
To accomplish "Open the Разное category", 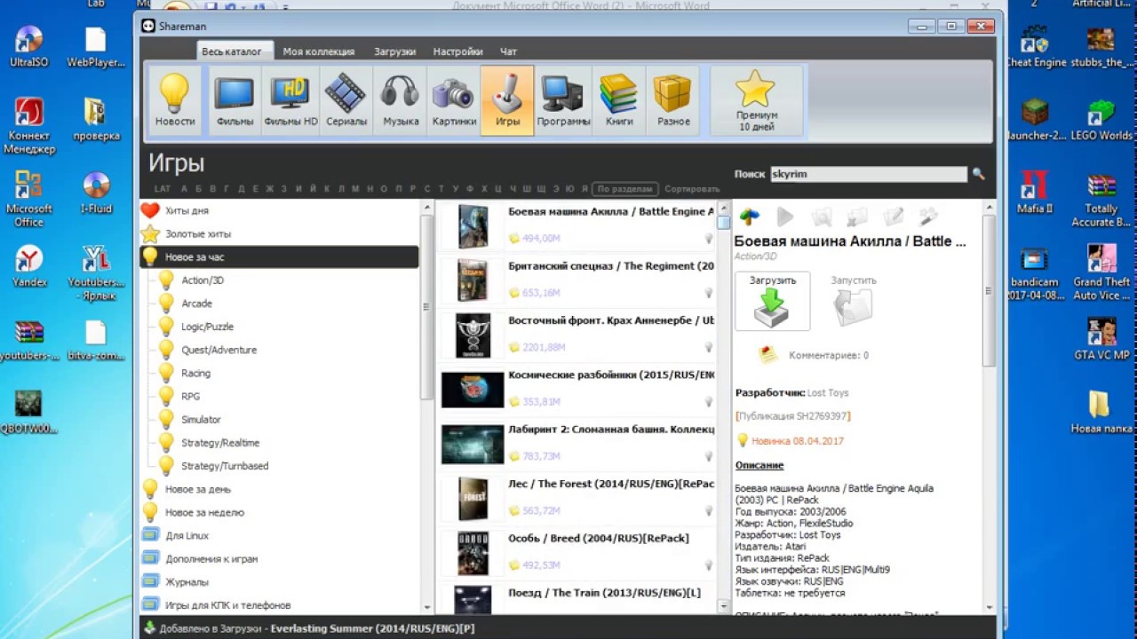I will pos(673,100).
